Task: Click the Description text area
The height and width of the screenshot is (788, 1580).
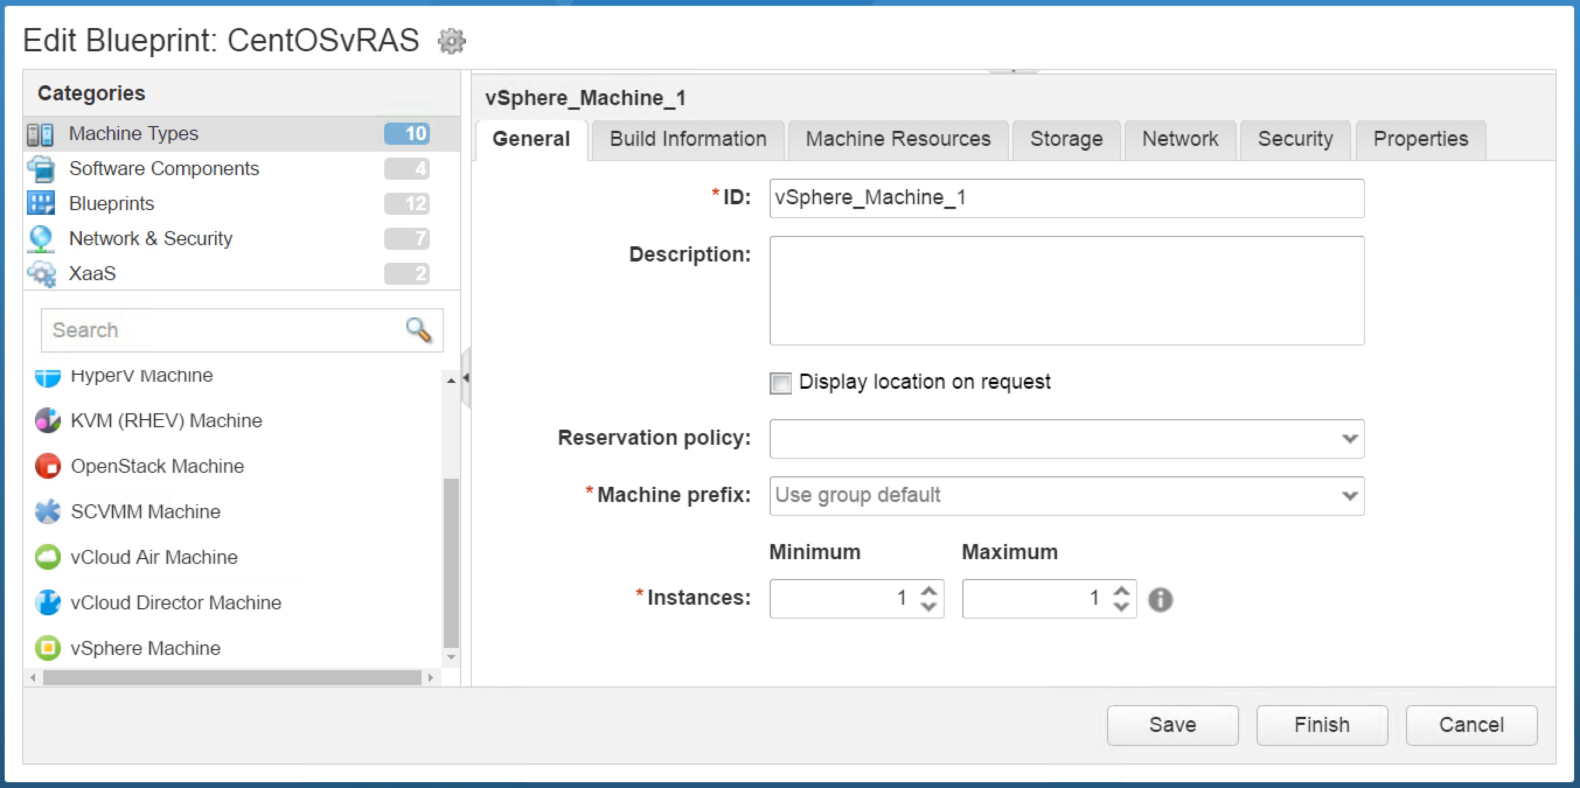Action: point(1067,291)
